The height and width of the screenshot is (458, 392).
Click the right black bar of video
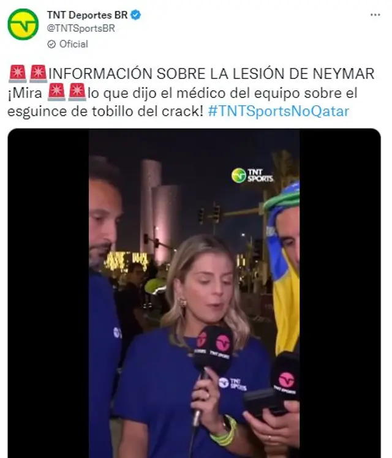(340, 293)
